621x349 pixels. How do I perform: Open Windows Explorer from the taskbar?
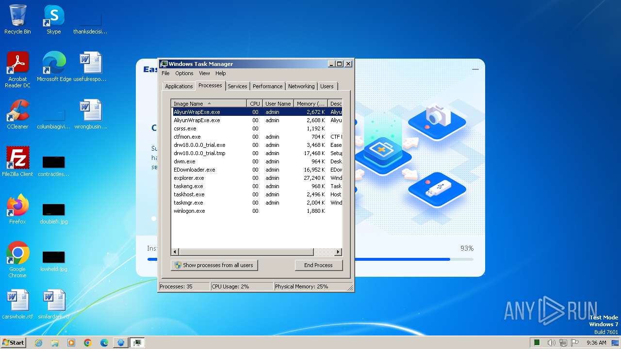(x=55, y=343)
